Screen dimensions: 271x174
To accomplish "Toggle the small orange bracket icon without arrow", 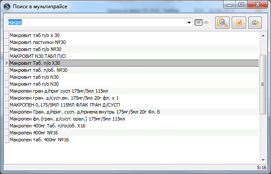I will (x=206, y=22).
